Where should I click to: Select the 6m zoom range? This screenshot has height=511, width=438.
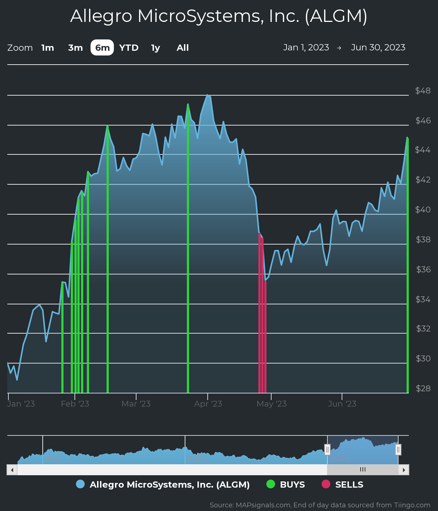(x=102, y=48)
